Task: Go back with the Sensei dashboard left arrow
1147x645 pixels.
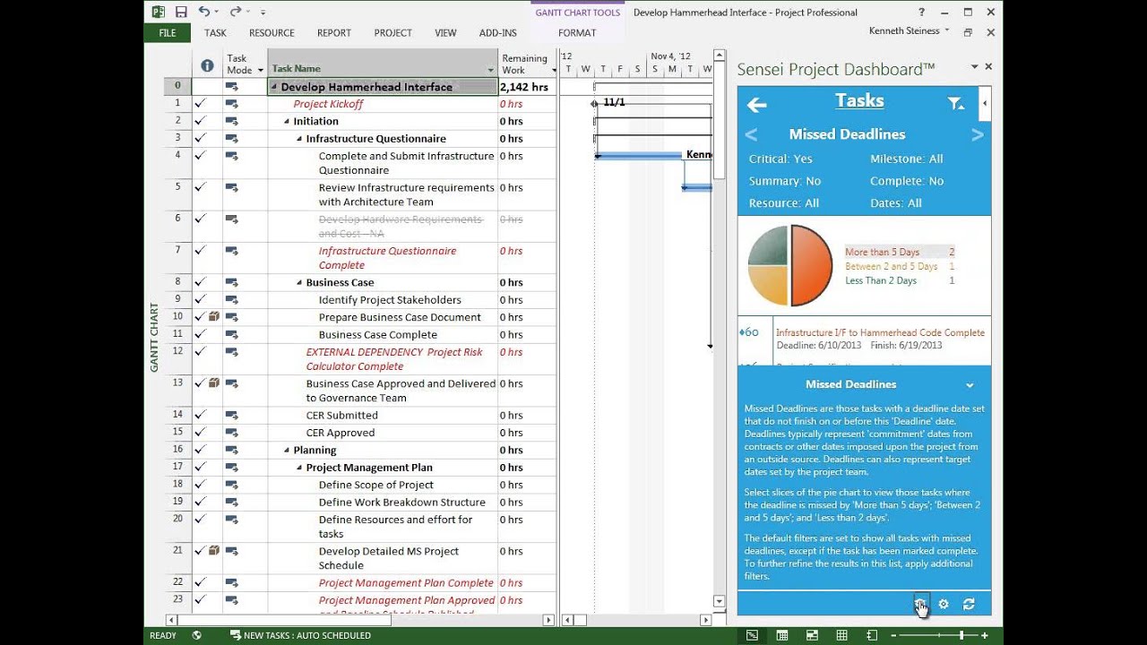Action: pyautogui.click(x=757, y=105)
